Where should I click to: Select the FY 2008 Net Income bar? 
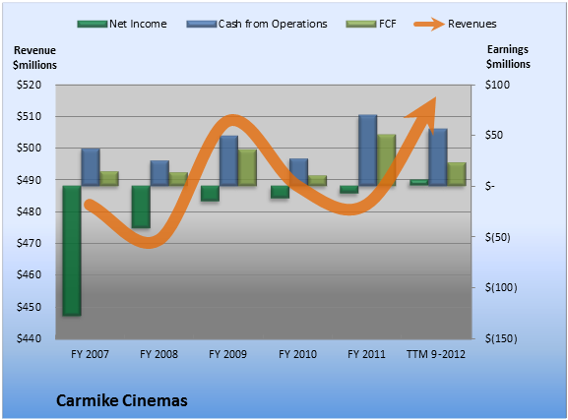(141, 208)
